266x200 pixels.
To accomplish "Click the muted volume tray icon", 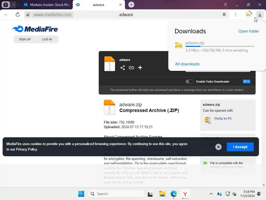I will [235, 194].
